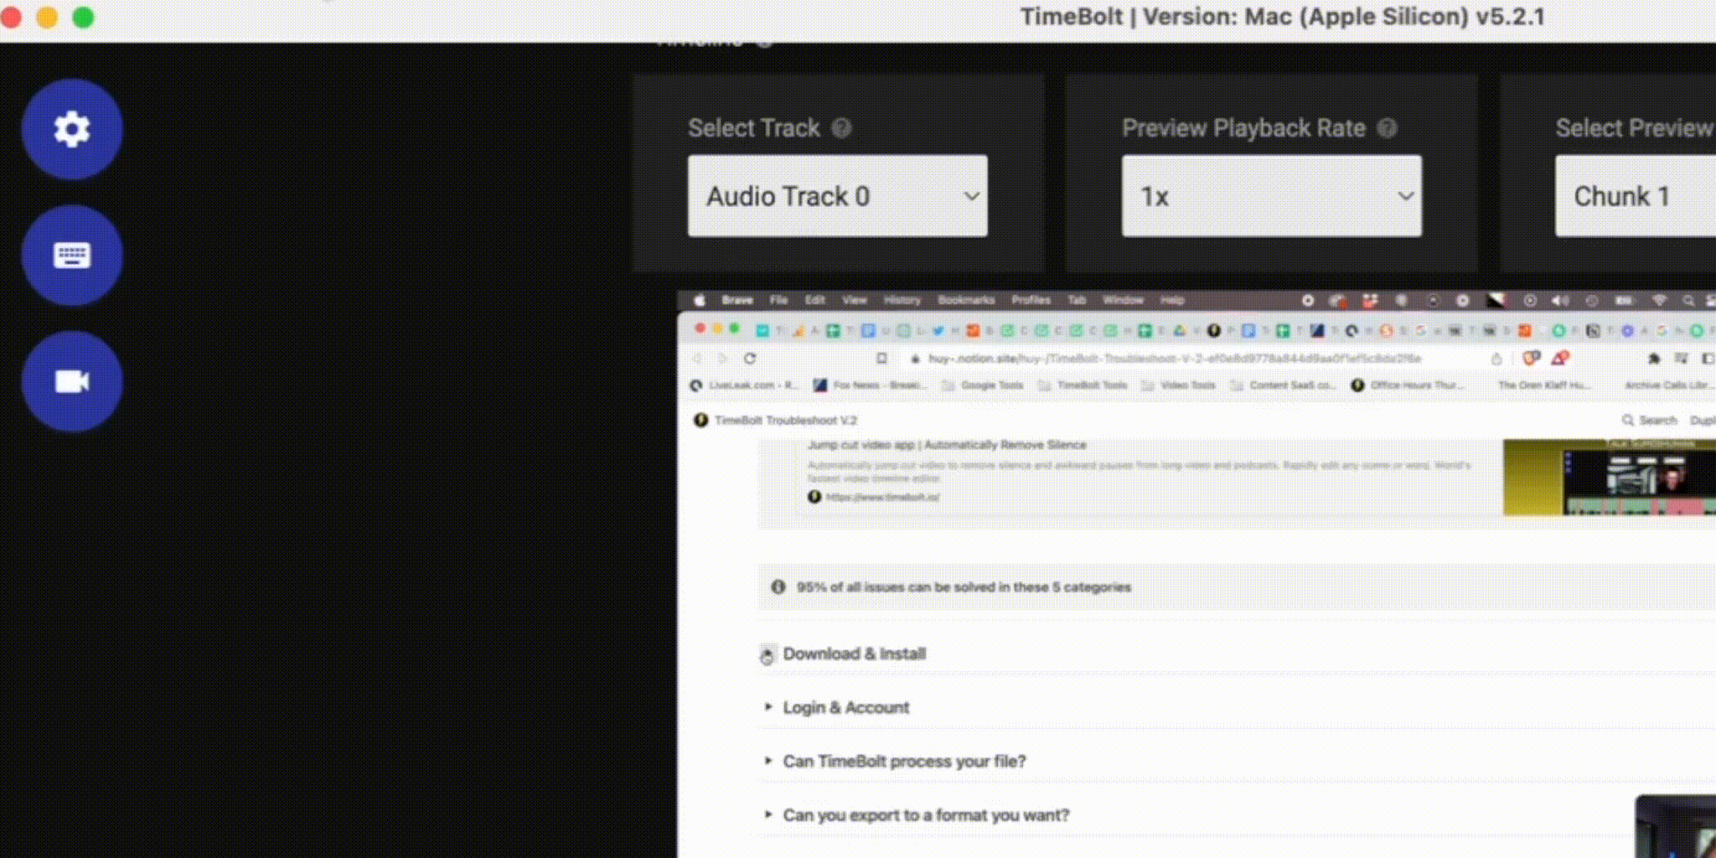Click the back arrow in previewed Brave
Screen dimensions: 1716x858
coord(697,359)
